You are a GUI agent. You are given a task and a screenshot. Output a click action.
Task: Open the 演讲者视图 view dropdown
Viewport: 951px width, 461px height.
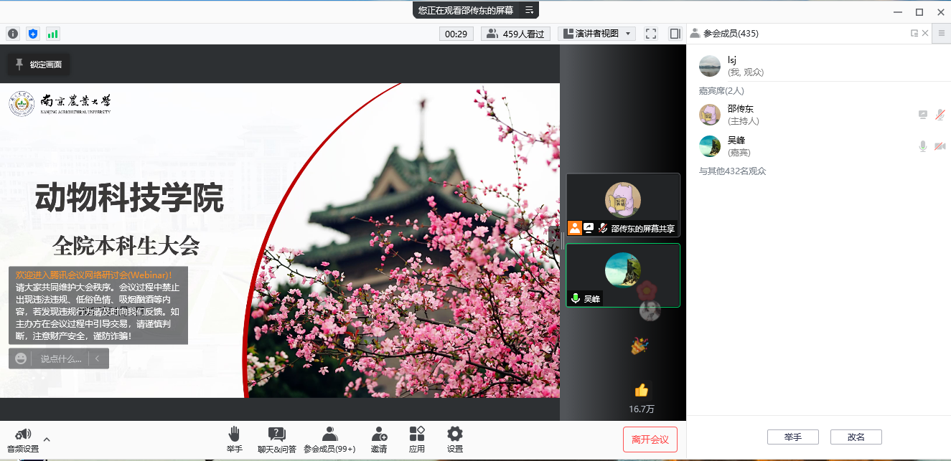[x=596, y=34]
